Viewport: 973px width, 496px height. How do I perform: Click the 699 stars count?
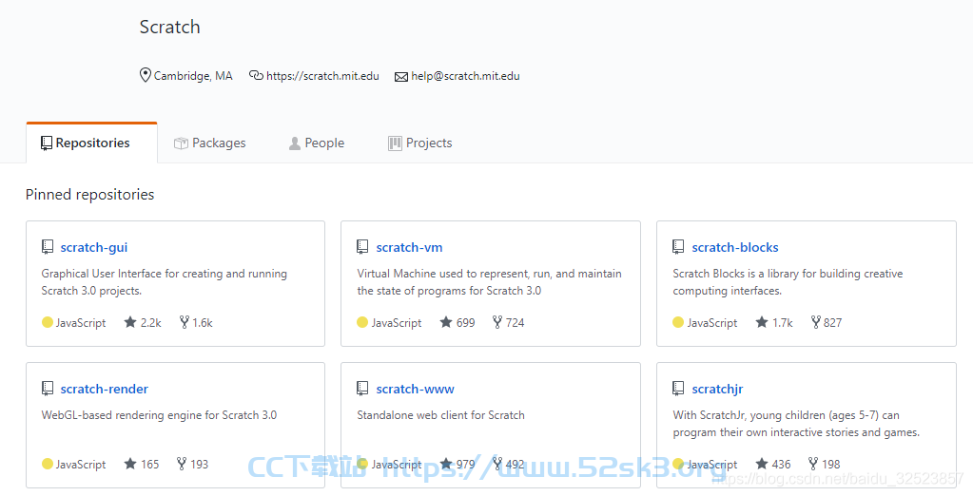click(465, 322)
